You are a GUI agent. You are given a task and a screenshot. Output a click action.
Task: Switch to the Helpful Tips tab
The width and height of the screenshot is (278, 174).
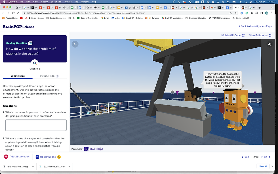pyautogui.click(x=49, y=76)
